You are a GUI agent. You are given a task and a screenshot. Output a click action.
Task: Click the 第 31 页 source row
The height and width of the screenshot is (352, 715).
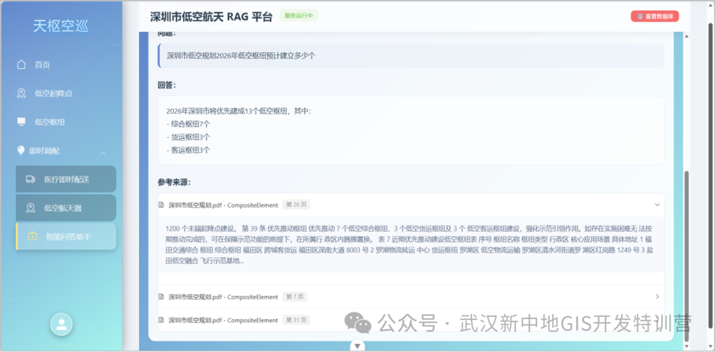(x=411, y=320)
